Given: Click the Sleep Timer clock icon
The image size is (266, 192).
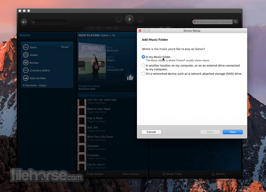Looking at the screenshot, I should click(x=163, y=174).
